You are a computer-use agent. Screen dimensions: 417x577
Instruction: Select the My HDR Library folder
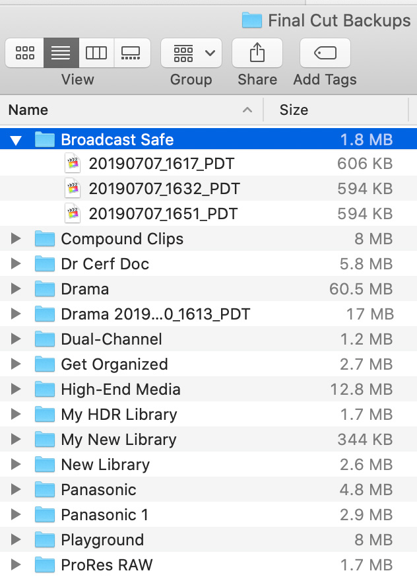[208, 415]
